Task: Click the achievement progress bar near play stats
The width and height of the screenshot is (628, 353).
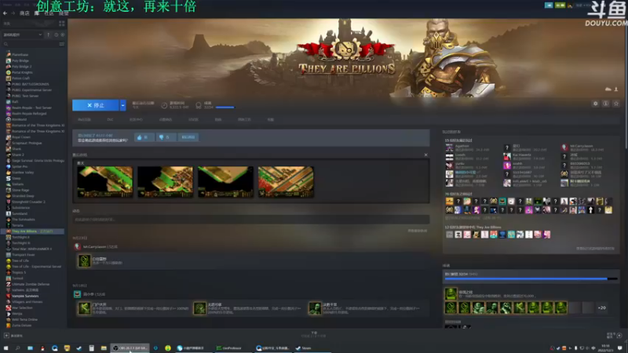Action: tap(225, 107)
